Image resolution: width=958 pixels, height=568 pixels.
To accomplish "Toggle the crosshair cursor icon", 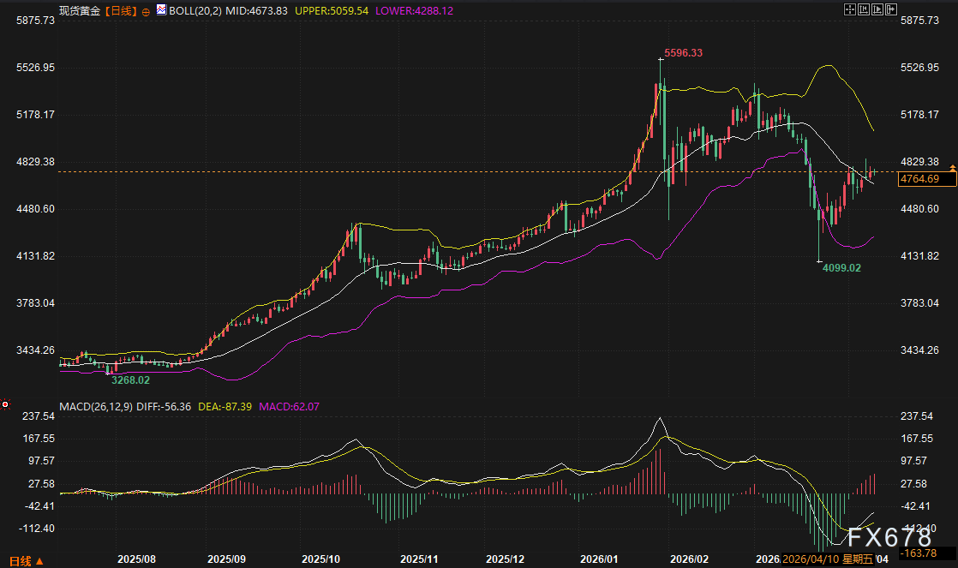I will coord(851,9).
